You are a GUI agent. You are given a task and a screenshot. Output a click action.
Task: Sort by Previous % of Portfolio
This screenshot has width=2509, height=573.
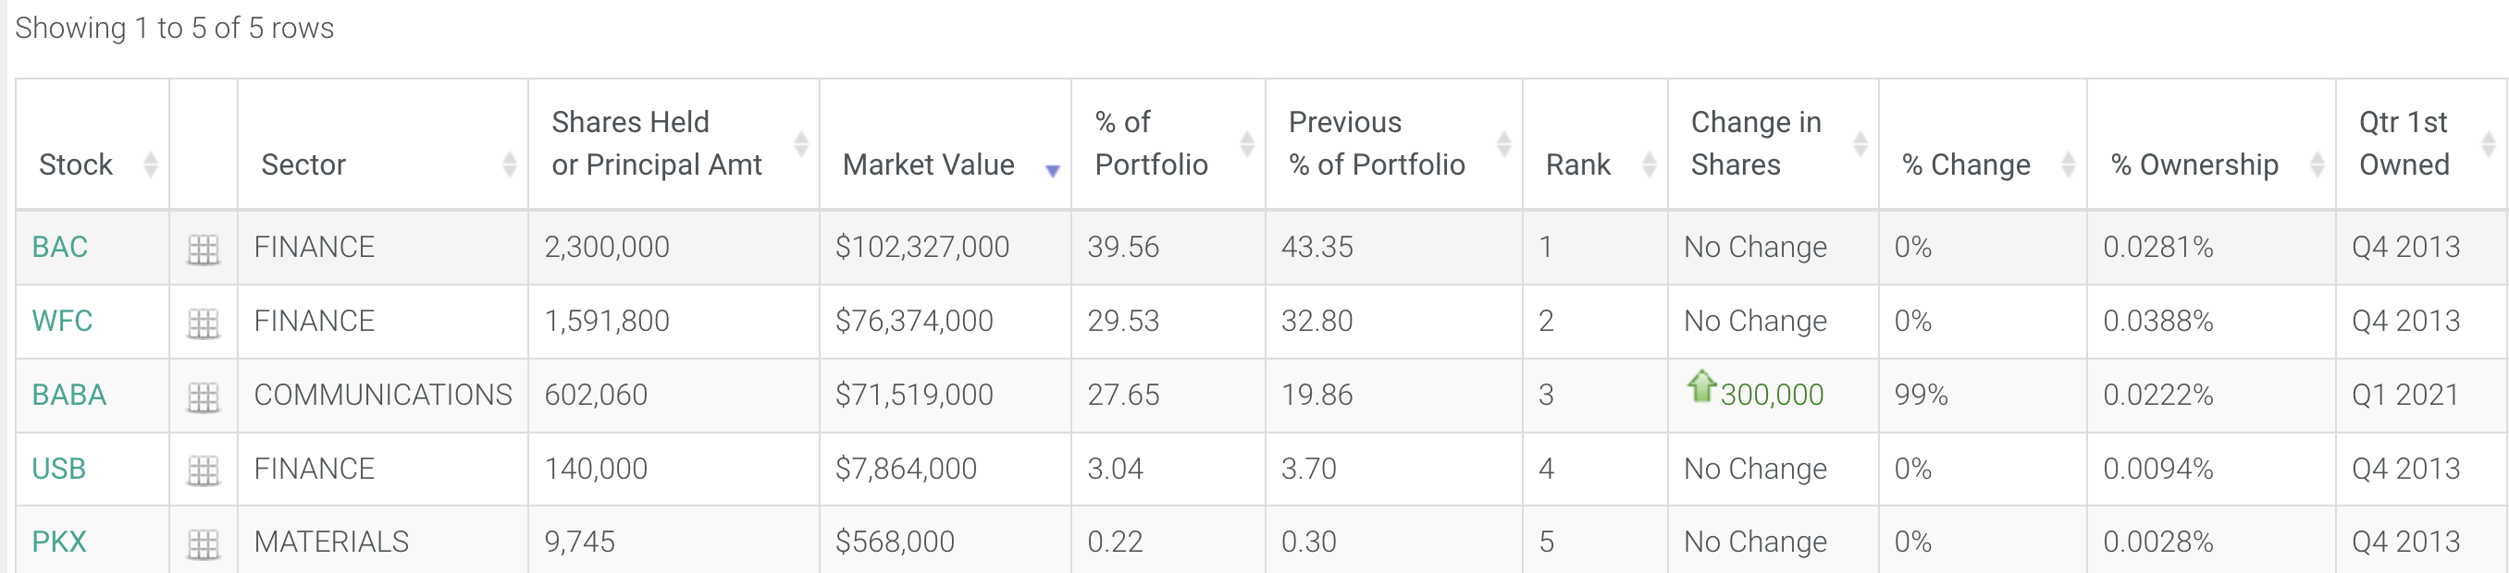click(1376, 144)
